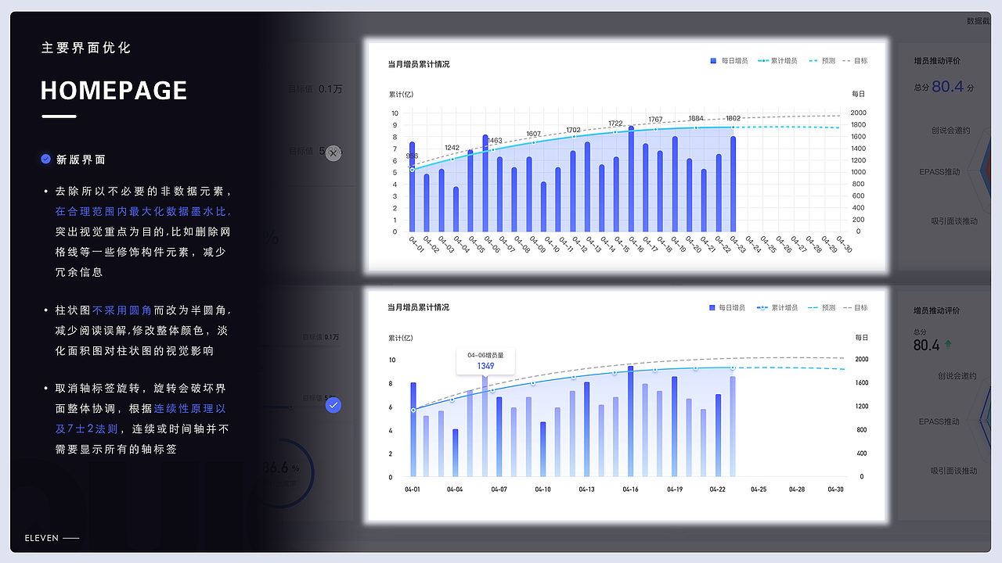Toggle 预测 legend in the upper chart
Image resolution: width=1002 pixels, height=563 pixels.
822,60
